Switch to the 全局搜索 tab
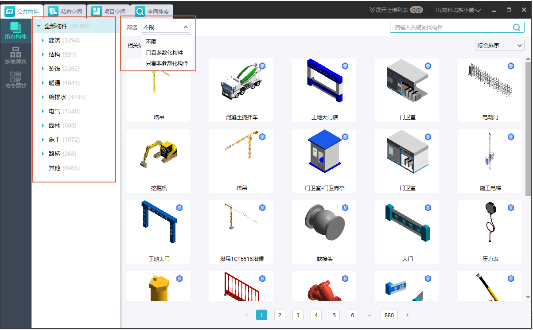 [x=153, y=12]
